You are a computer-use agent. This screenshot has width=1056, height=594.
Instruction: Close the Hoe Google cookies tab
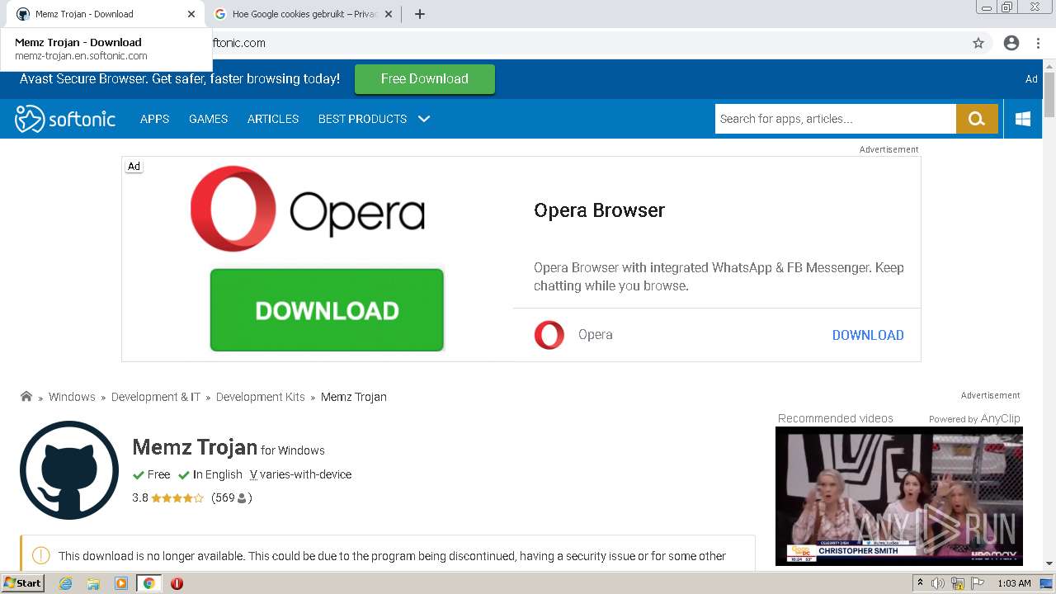click(x=389, y=14)
